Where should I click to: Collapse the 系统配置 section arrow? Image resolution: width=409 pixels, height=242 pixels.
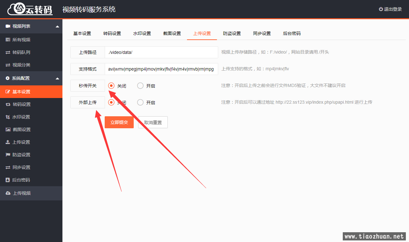[x=57, y=78]
